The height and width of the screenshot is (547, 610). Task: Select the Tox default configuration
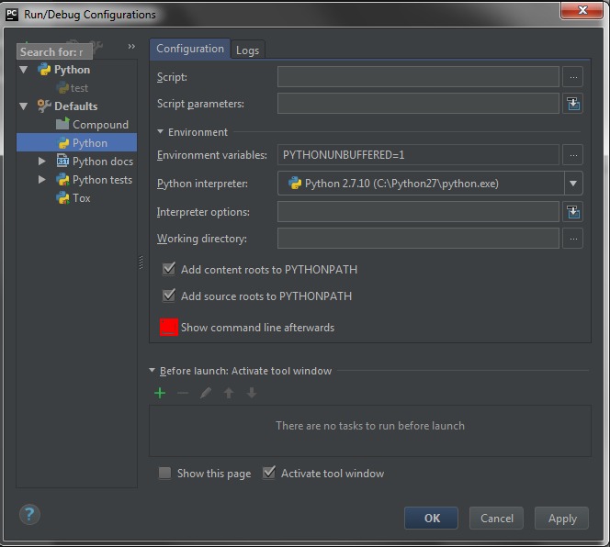[76, 198]
